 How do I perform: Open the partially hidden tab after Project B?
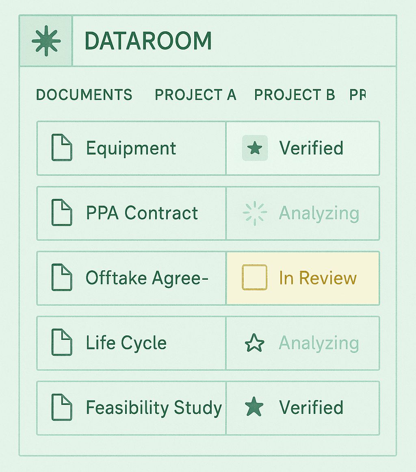click(x=357, y=95)
